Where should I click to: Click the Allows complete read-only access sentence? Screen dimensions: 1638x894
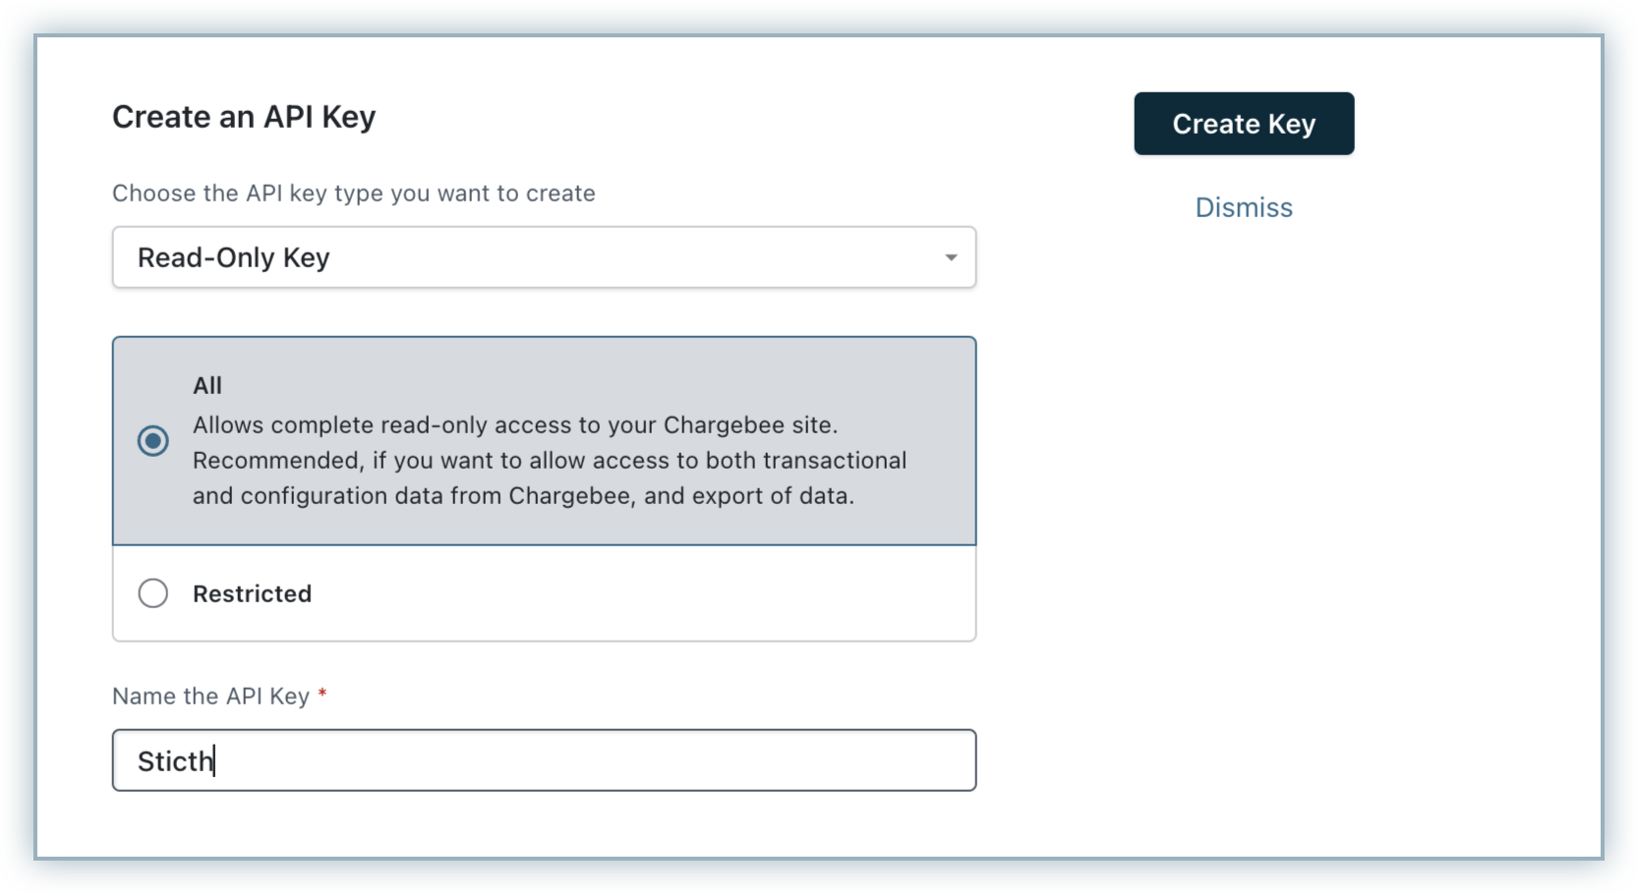click(515, 425)
